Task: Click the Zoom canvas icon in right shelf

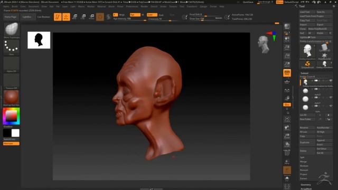Action: [x=287, y=47]
